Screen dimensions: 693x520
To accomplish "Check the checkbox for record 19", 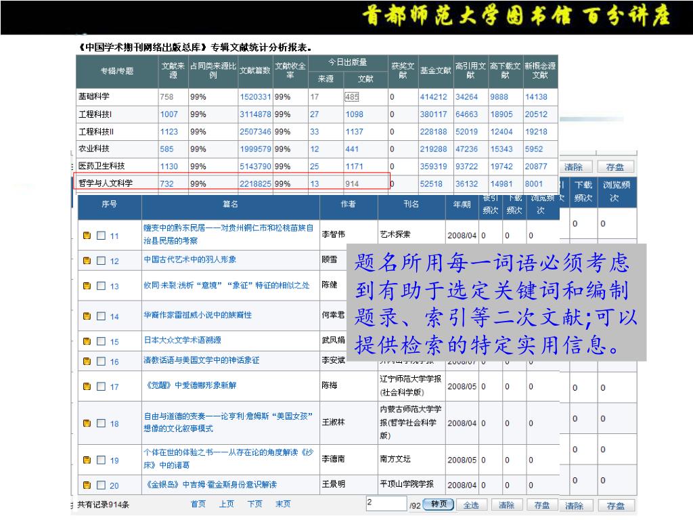I will [102, 460].
